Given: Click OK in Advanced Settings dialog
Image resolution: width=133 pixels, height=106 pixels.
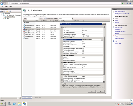Looking at the screenshot, I should [92, 91].
